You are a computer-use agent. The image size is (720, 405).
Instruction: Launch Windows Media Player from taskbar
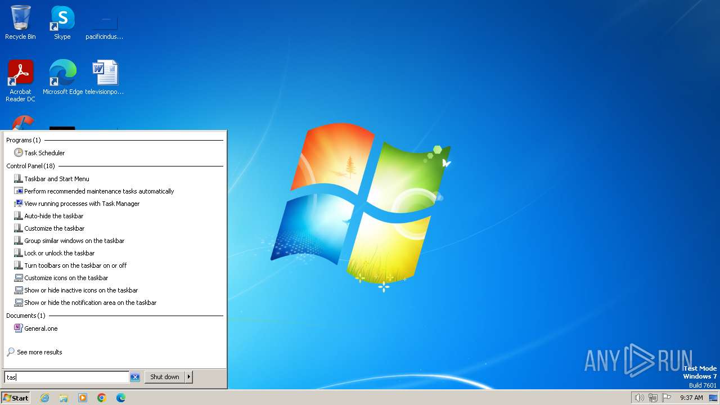[83, 398]
